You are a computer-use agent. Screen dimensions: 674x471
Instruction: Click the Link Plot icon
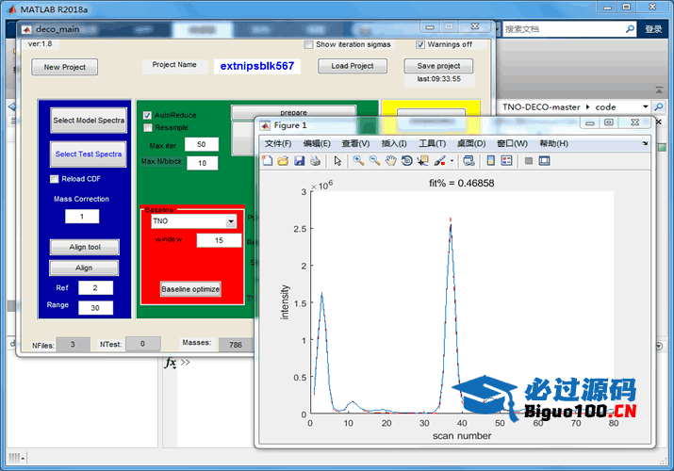[x=469, y=161]
